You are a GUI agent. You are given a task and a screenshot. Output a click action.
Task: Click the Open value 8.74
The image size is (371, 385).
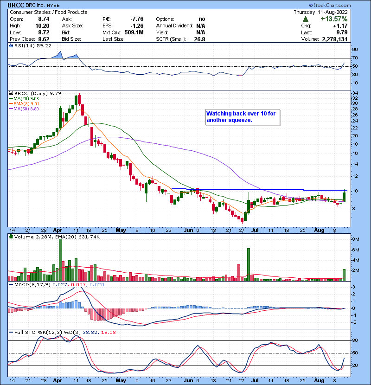[x=44, y=19]
